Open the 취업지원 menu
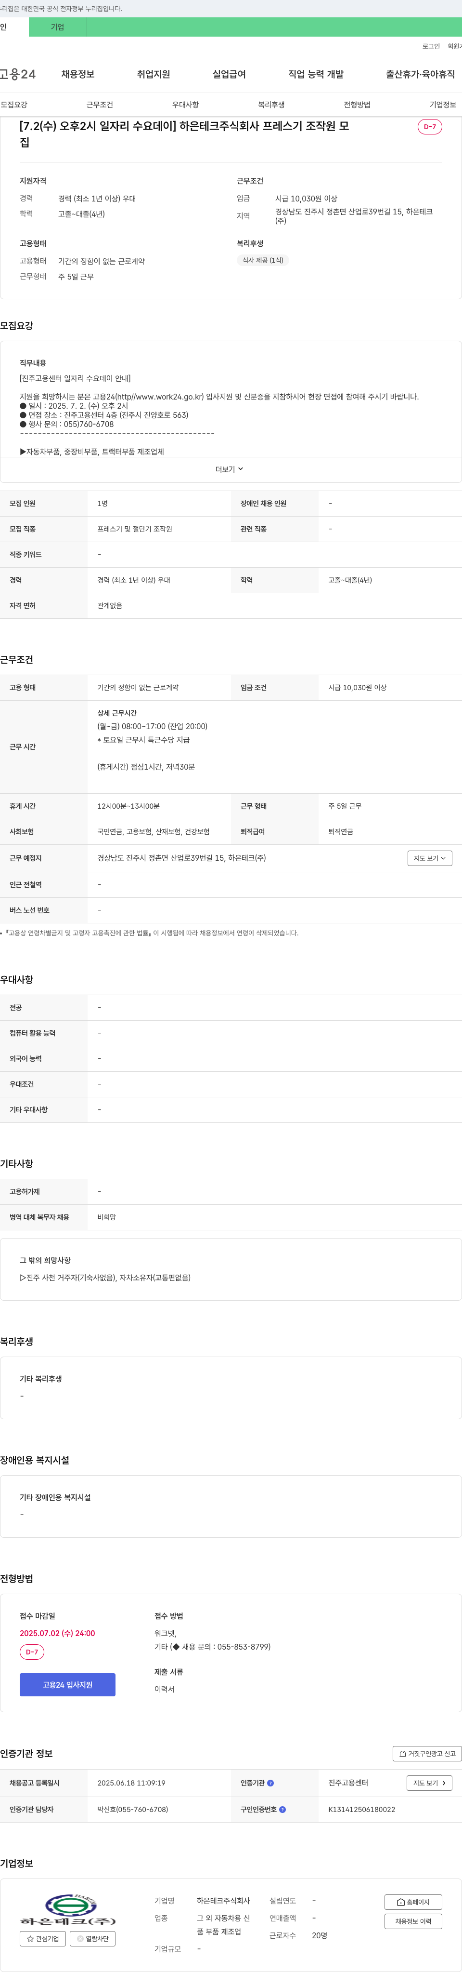 pyautogui.click(x=153, y=74)
